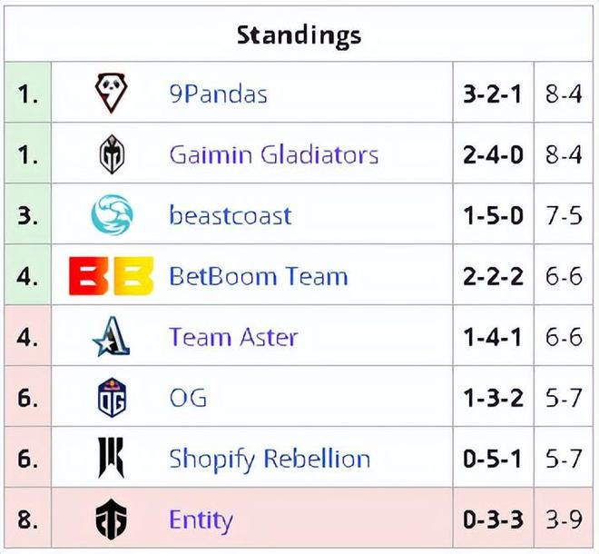
Task: Click the Team Aster star logo
Action: 112,336
